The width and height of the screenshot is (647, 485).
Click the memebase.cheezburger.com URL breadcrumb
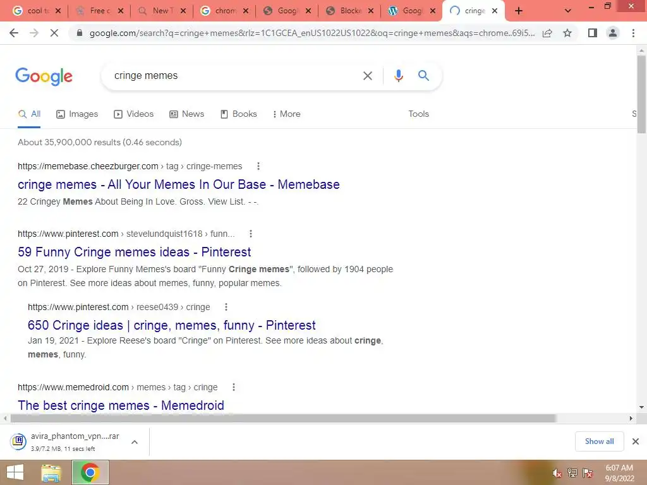pos(130,166)
